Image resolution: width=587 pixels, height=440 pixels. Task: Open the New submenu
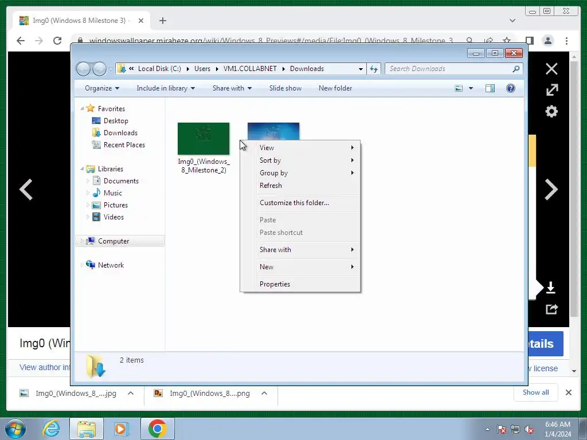pos(307,267)
